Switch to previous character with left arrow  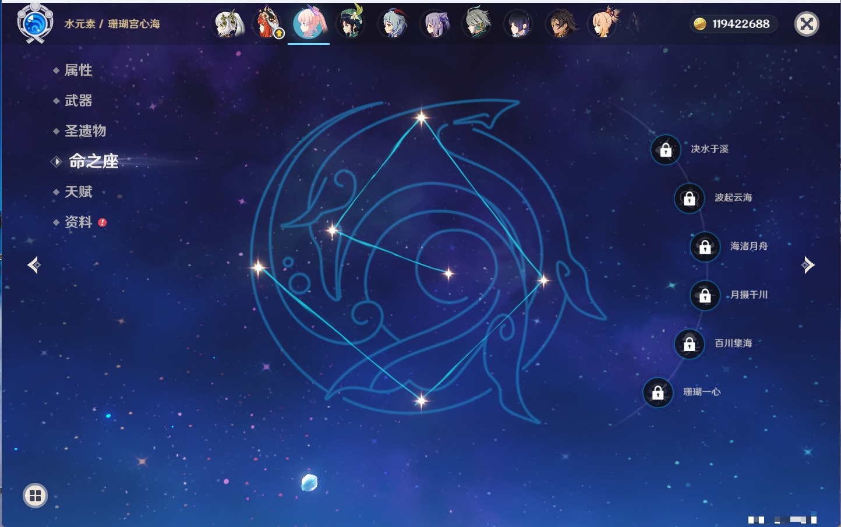click(x=34, y=265)
